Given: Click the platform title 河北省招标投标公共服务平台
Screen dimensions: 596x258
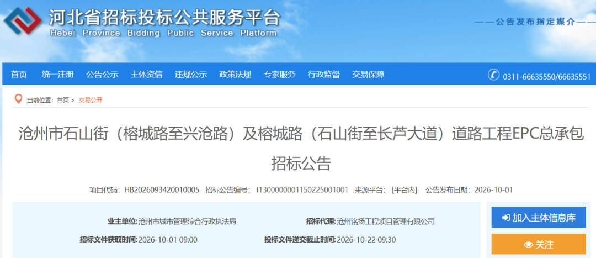Looking at the screenshot, I should tap(164, 17).
